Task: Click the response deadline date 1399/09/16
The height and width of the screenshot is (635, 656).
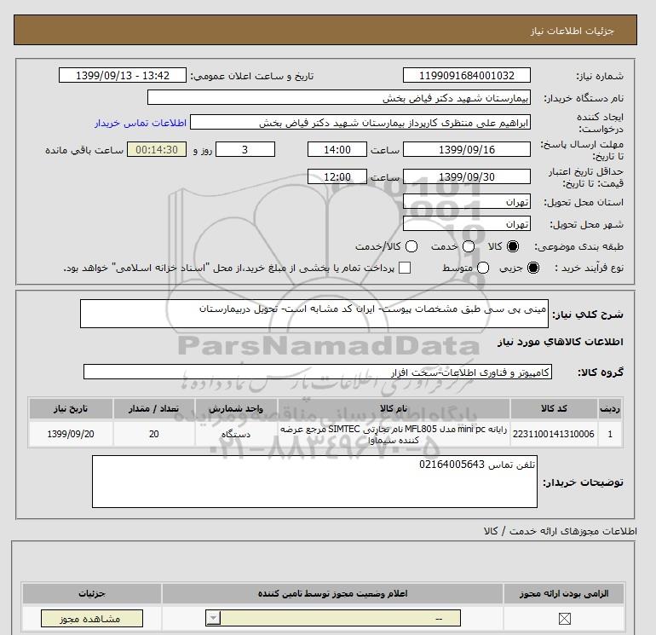Action: [x=467, y=149]
